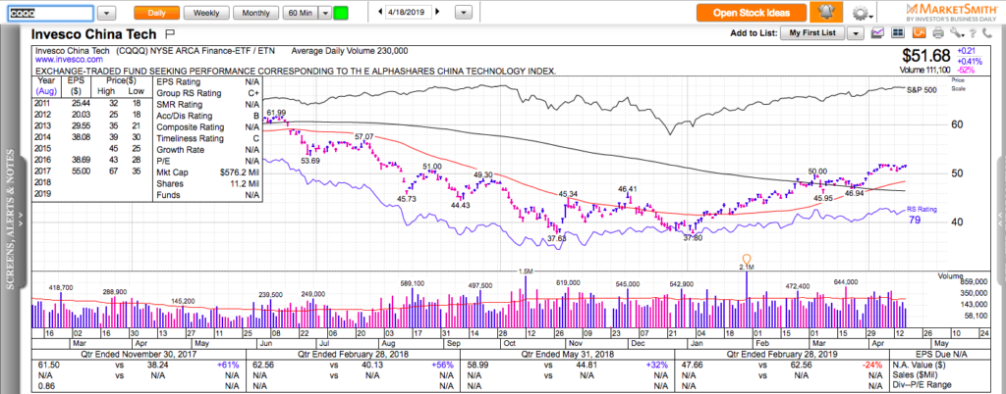
Task: Click the My First List button
Action: pos(812,32)
